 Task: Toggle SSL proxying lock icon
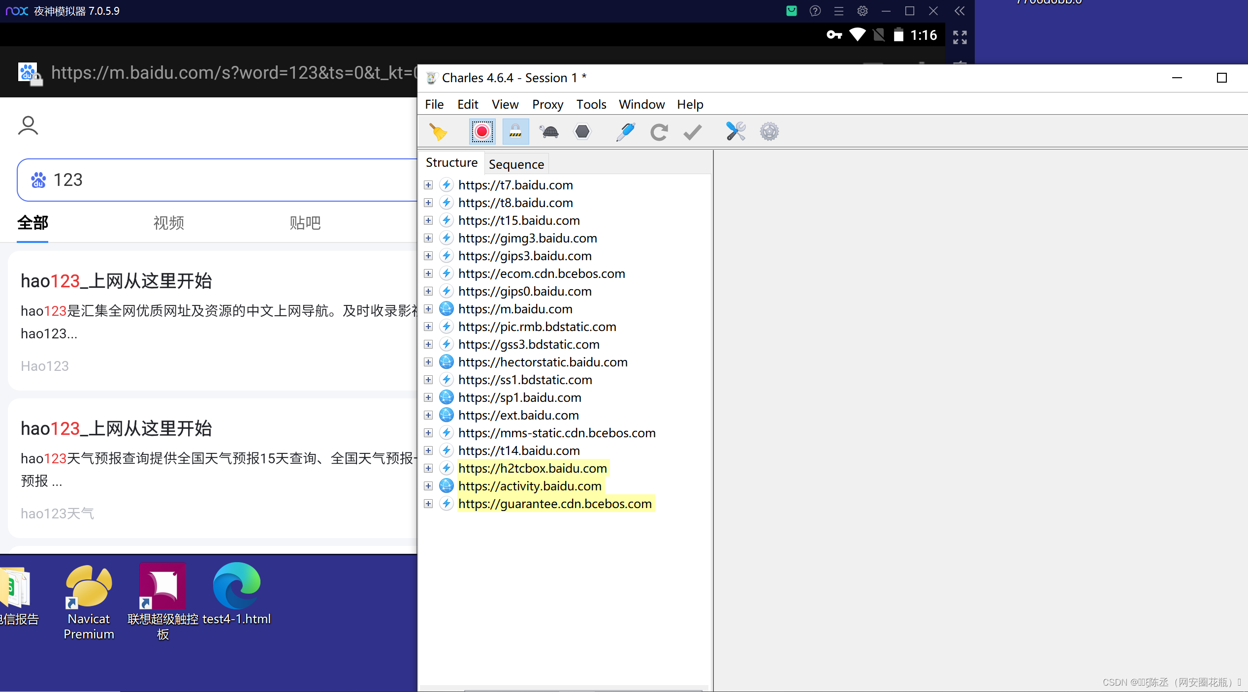tap(515, 132)
